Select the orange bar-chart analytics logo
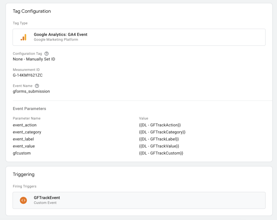This screenshot has width=277, height=220. (24, 37)
